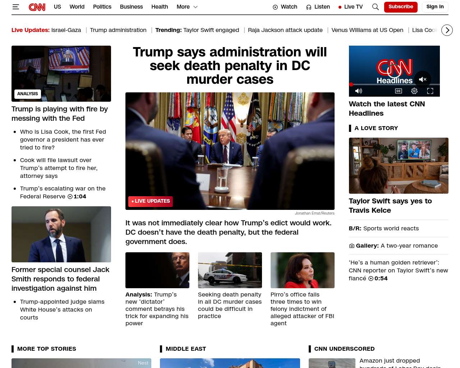
Task: Open A LOVE STORY section heading
Action: (376, 128)
